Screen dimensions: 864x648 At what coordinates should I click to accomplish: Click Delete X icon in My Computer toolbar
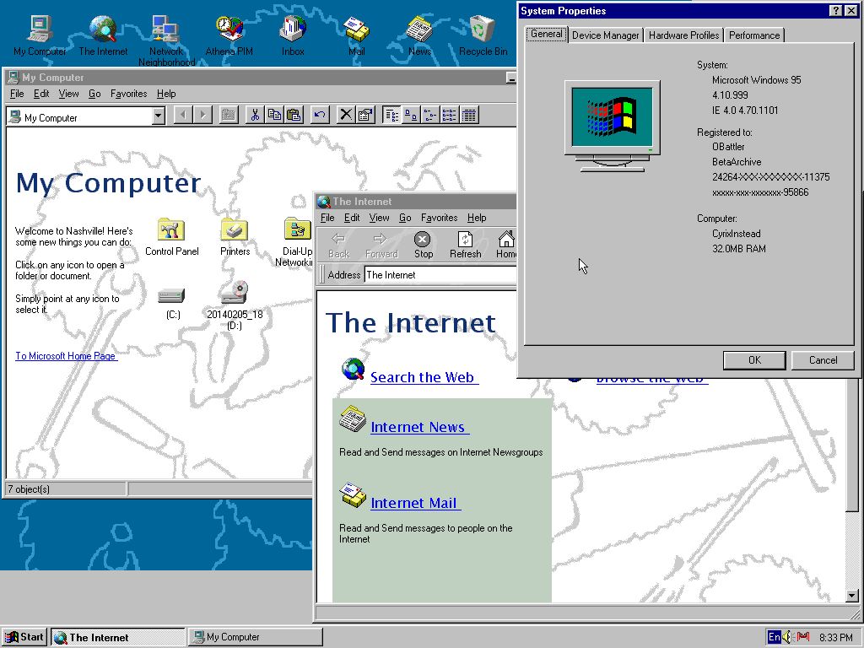tap(345, 115)
